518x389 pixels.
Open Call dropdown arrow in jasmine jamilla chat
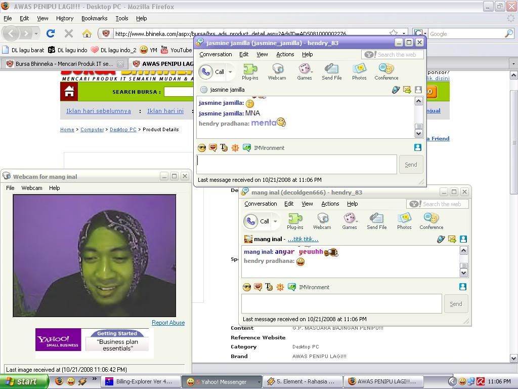230,72
